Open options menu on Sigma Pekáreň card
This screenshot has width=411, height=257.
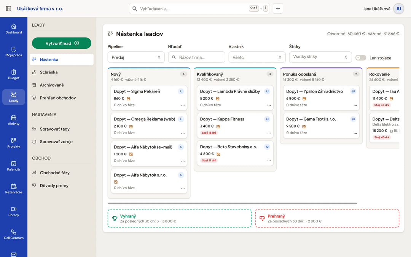pos(183,105)
